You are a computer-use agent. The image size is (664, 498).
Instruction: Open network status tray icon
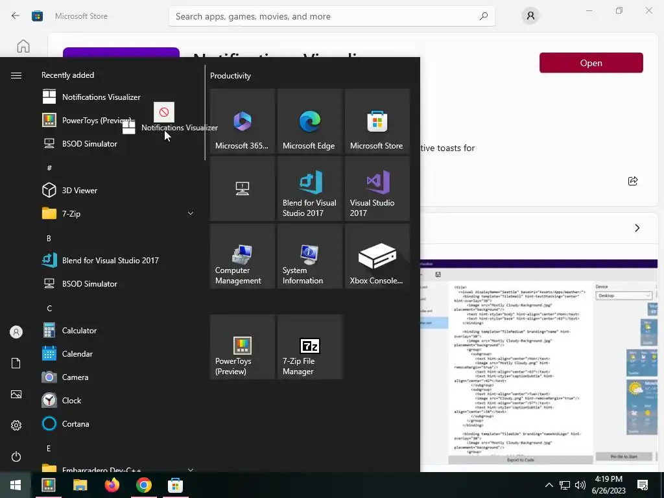click(565, 485)
